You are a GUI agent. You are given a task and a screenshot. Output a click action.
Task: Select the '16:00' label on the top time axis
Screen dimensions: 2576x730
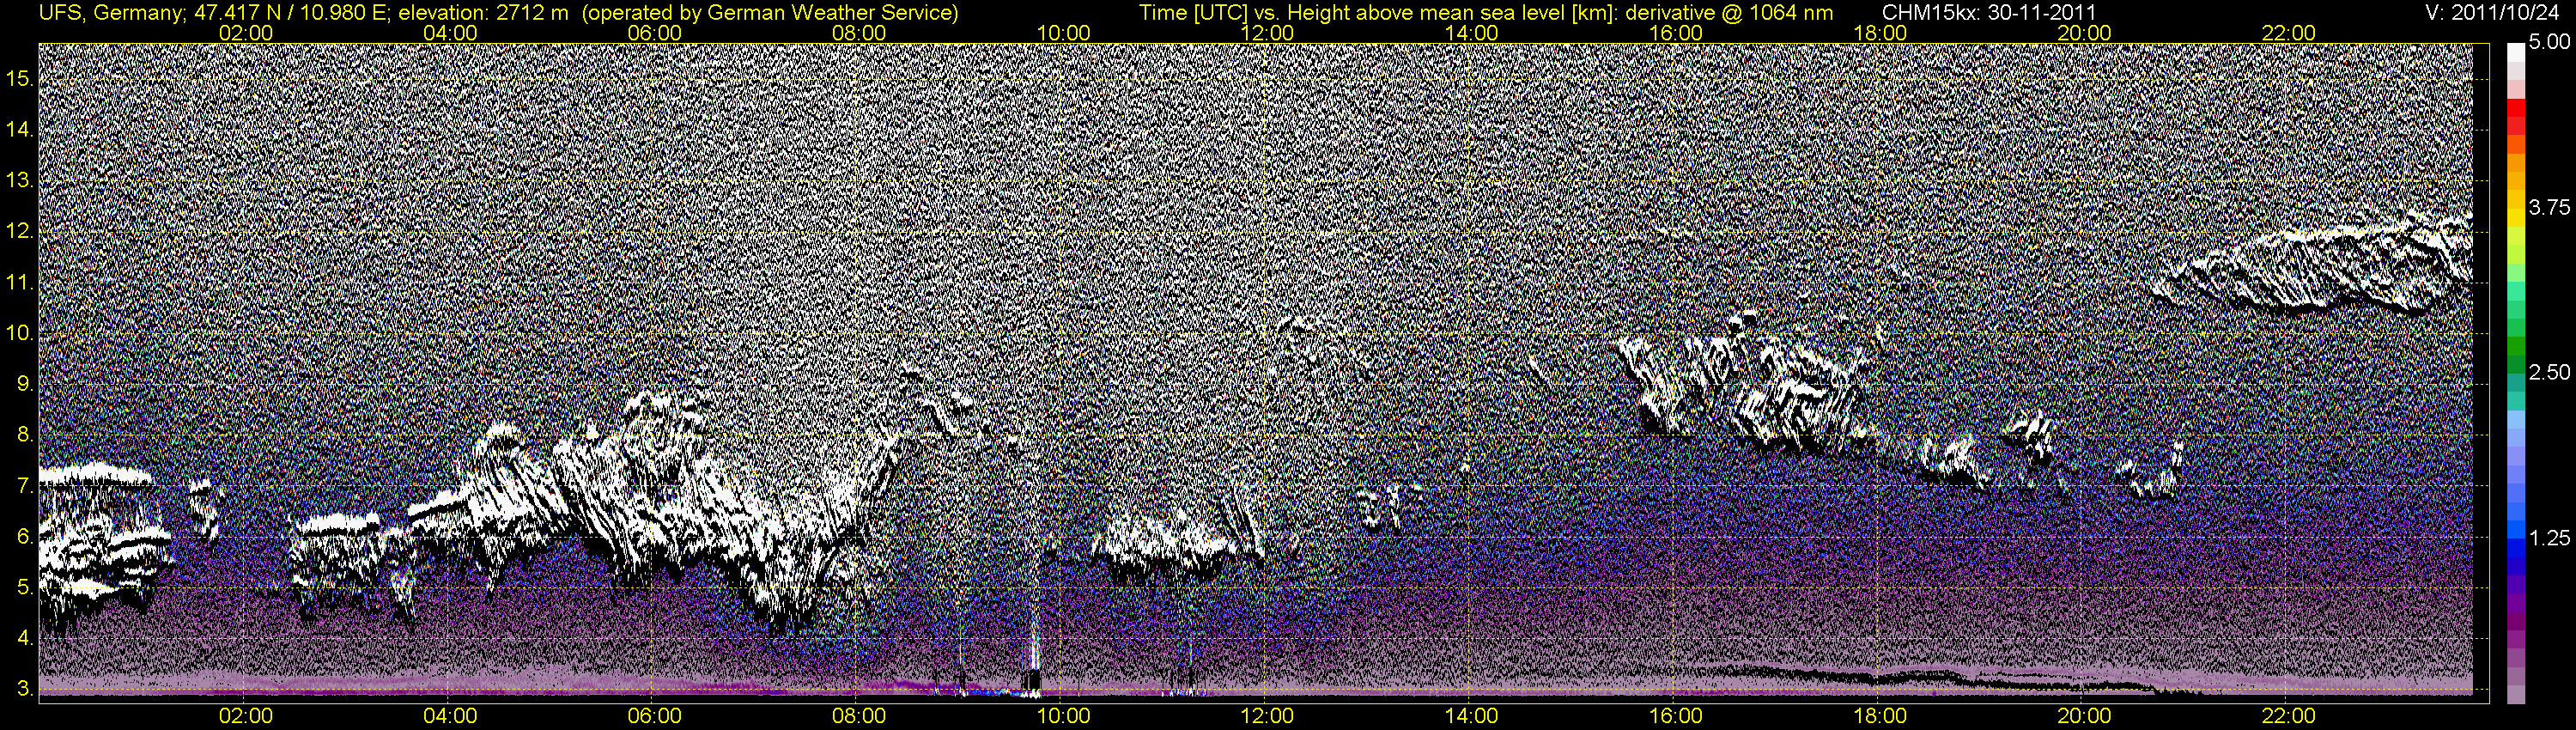pyautogui.click(x=1676, y=33)
